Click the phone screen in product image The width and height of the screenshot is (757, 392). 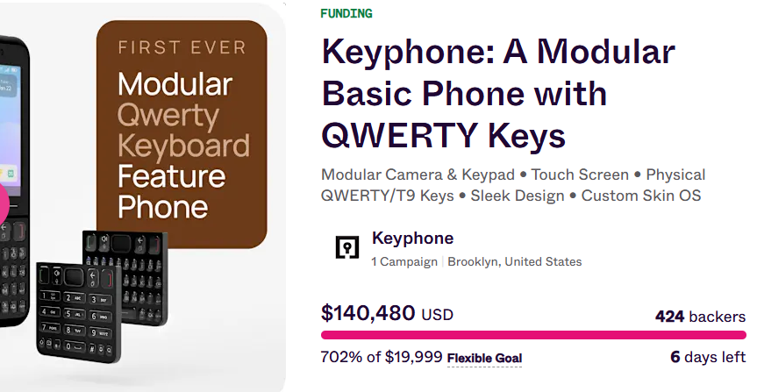[9, 132]
